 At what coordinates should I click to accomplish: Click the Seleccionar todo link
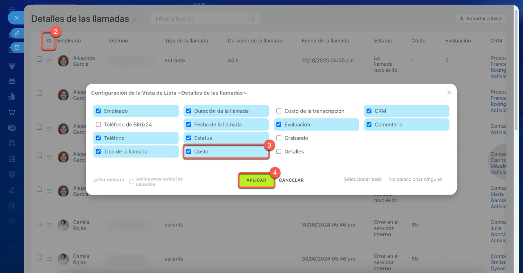362,180
